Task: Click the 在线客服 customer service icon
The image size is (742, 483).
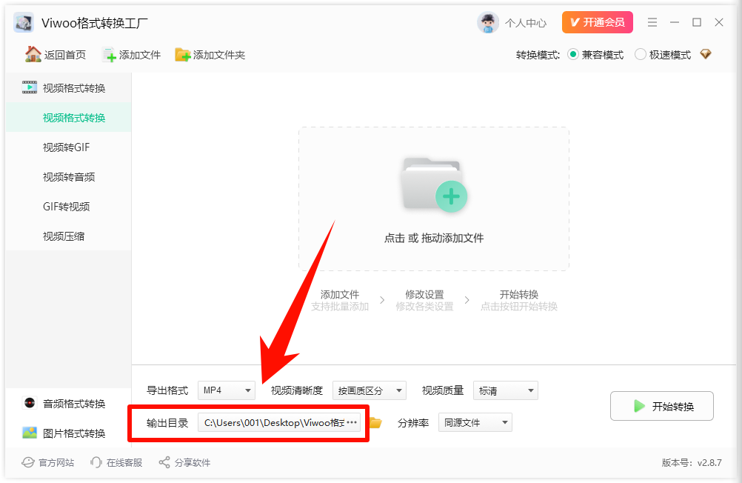Action: [x=96, y=462]
